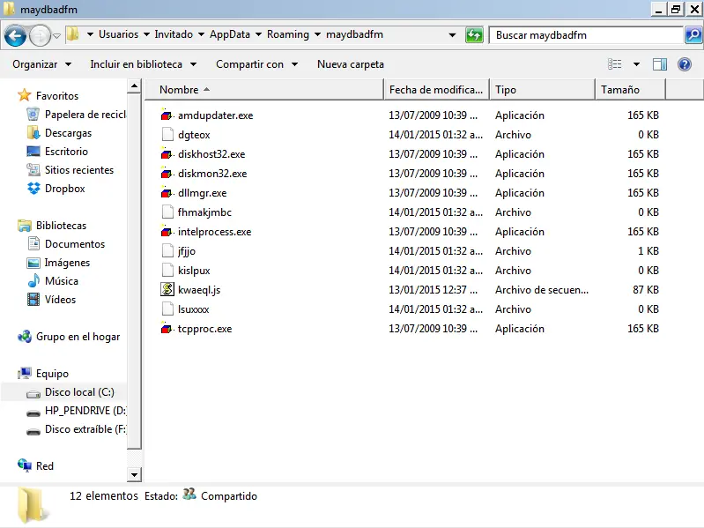Sort by the Nombre column header
This screenshot has width=704, height=528.
[x=264, y=89]
